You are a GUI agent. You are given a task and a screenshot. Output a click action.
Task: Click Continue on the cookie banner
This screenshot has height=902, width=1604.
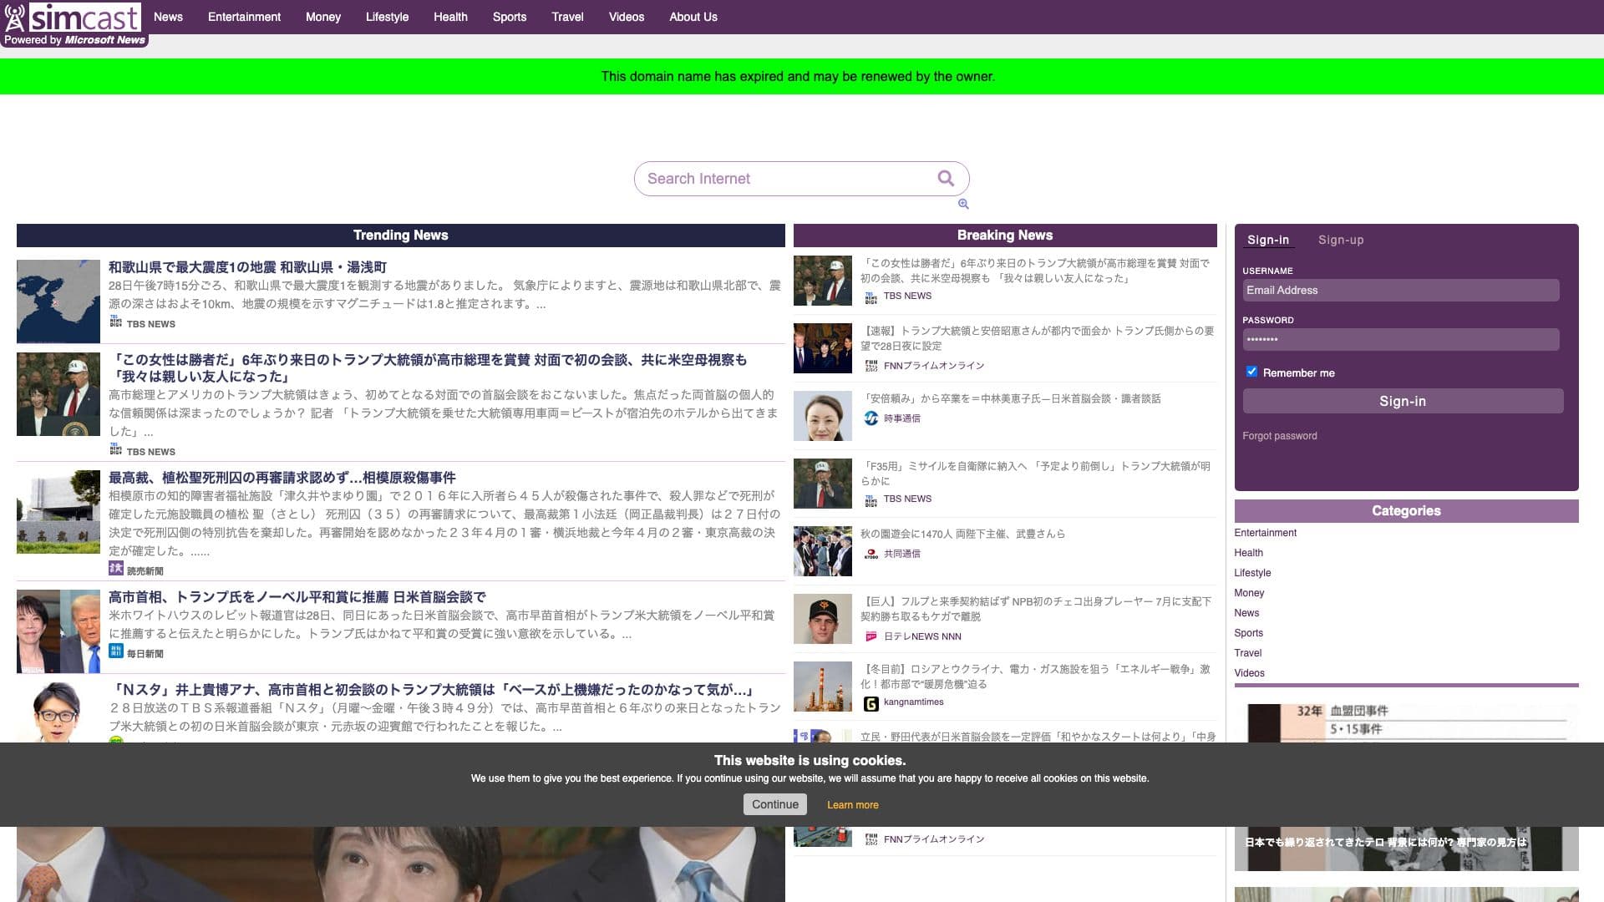[774, 804]
